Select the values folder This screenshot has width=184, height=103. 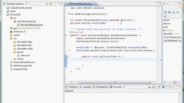pos(20,59)
